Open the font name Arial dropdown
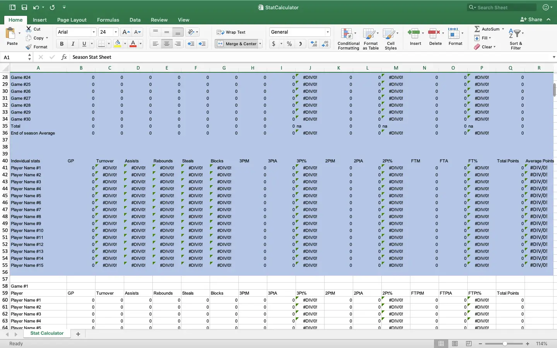This screenshot has width=557, height=348. click(x=94, y=32)
